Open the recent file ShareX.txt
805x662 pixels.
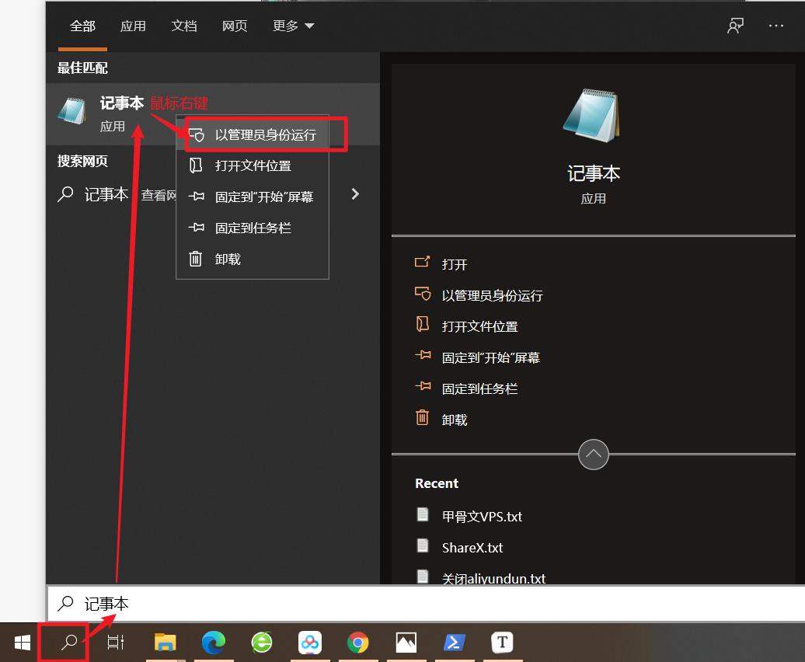(x=472, y=547)
